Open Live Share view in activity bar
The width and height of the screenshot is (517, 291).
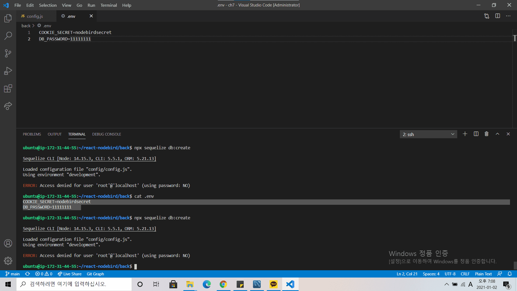pyautogui.click(x=8, y=106)
